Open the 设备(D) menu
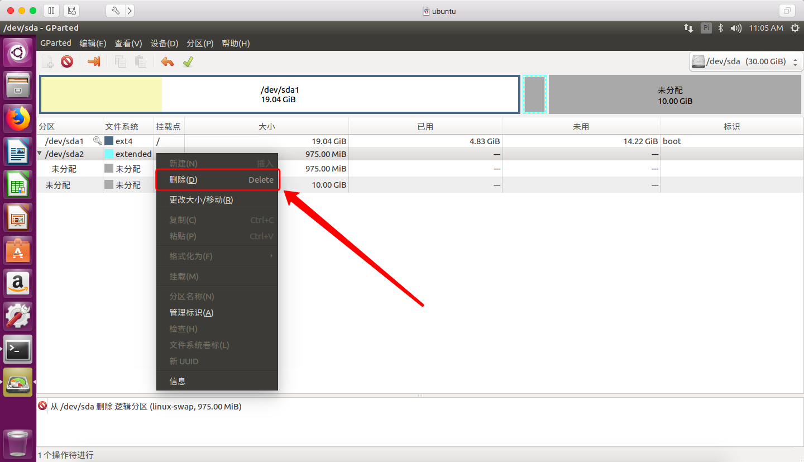Screen dimensions: 804x462 coord(164,43)
